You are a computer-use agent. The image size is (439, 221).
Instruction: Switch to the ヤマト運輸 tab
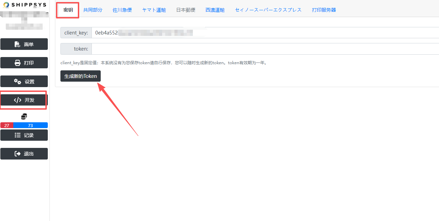[154, 10]
